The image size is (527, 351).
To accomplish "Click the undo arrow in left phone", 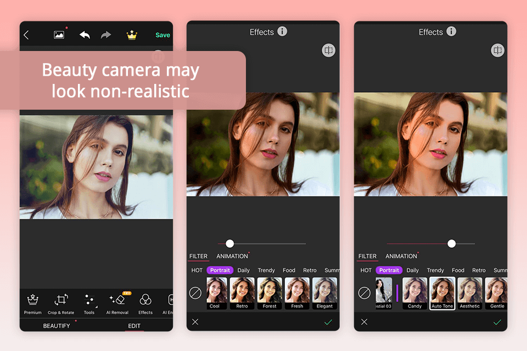I will coord(85,35).
